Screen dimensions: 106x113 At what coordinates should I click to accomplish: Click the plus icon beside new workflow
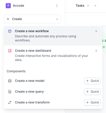[96, 31]
